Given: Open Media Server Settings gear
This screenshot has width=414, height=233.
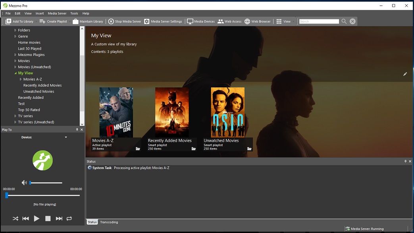Looking at the screenshot, I should tap(147, 21).
